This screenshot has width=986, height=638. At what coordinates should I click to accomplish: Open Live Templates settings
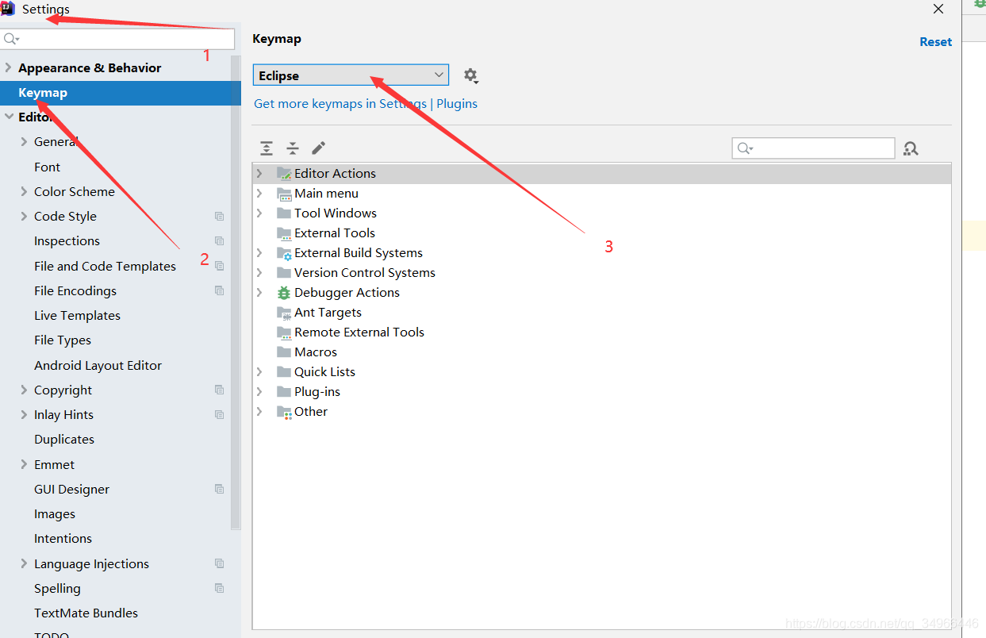[77, 316]
